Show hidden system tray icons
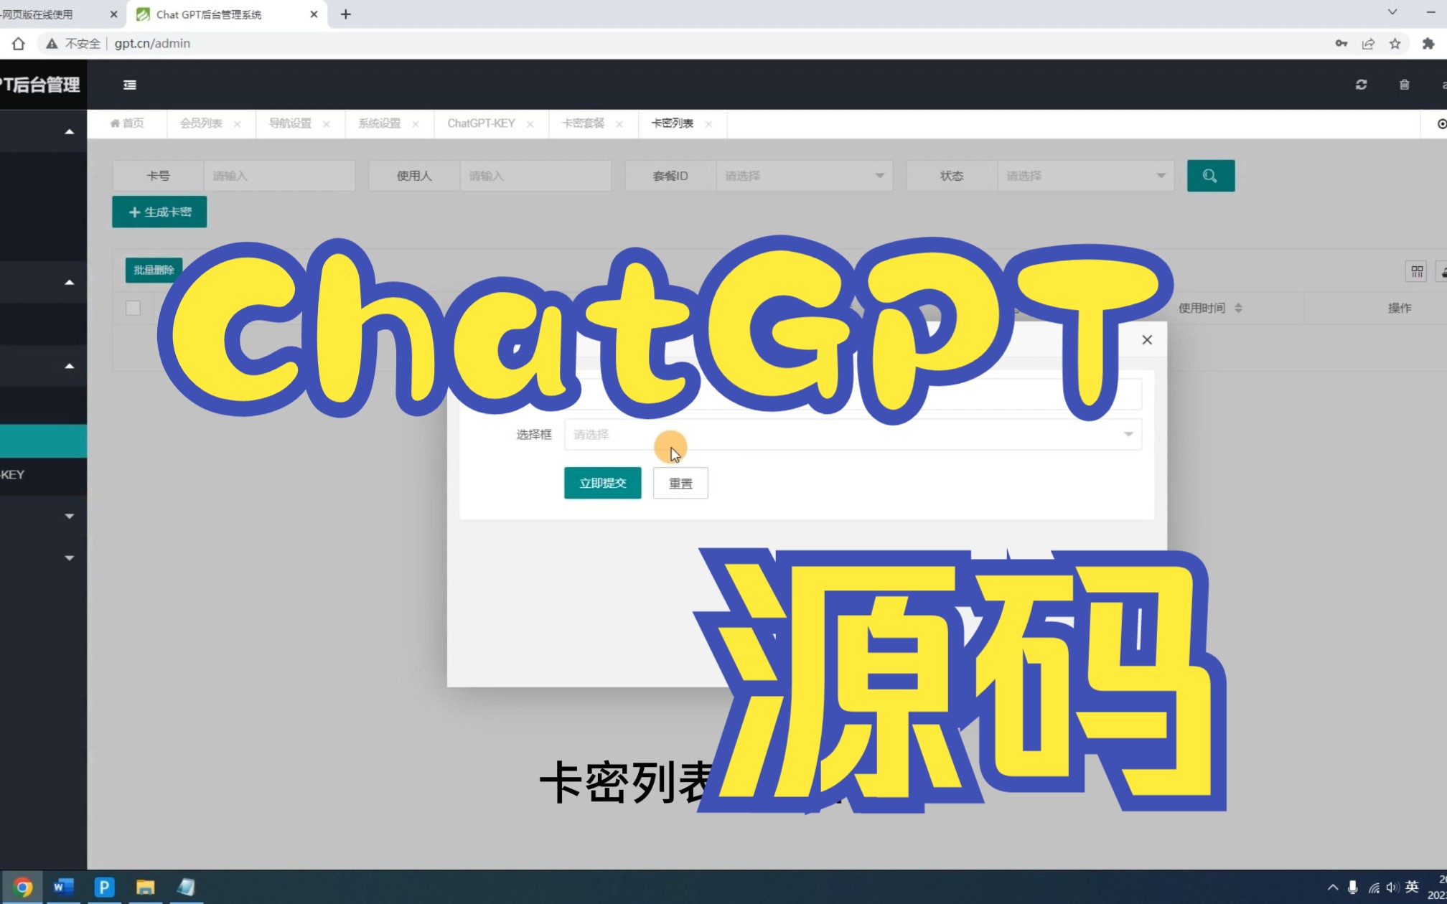Viewport: 1447px width, 904px height. point(1333,887)
